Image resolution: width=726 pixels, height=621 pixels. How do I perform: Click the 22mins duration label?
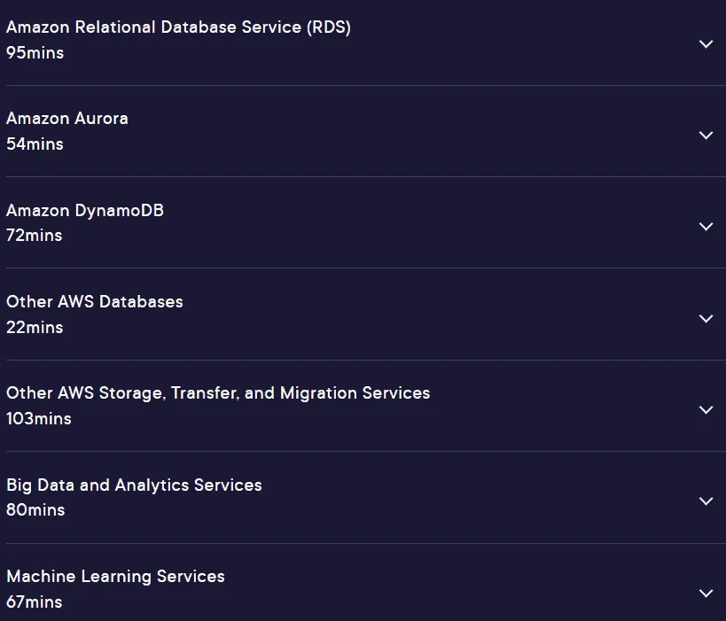coord(35,328)
